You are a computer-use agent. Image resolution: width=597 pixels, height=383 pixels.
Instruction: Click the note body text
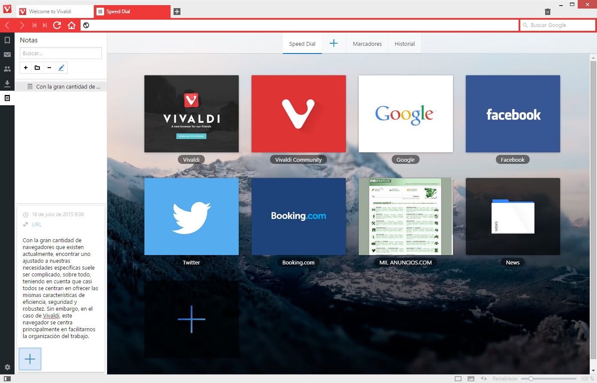click(60, 288)
